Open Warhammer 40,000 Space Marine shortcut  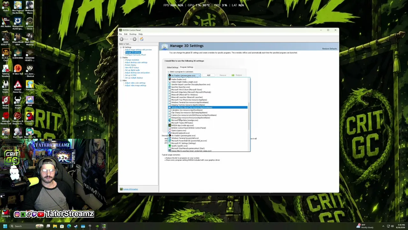pyautogui.click(x=18, y=24)
